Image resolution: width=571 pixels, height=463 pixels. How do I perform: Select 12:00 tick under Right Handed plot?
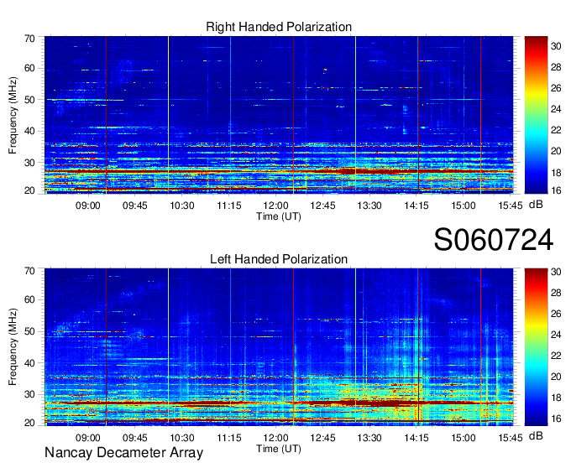point(275,205)
